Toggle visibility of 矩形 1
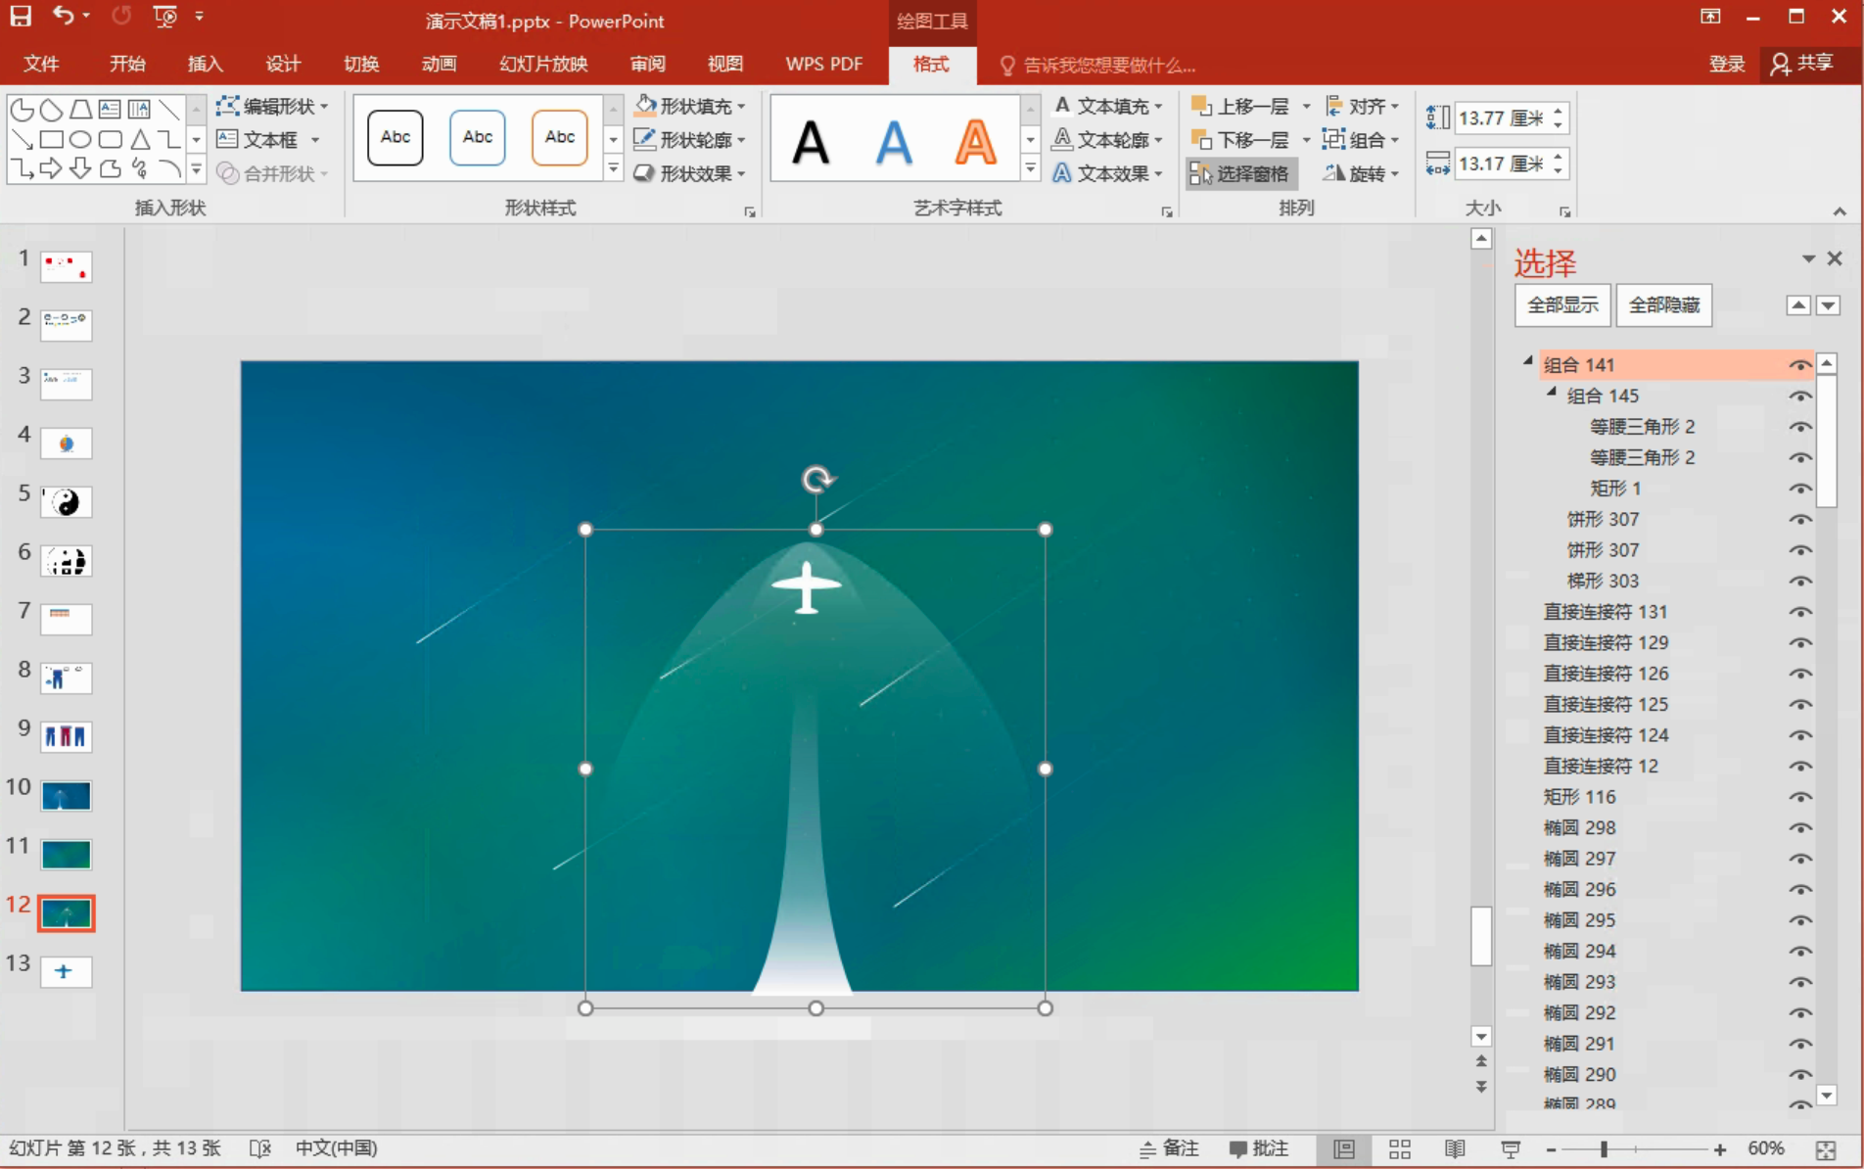The height and width of the screenshot is (1169, 1864). (x=1799, y=489)
